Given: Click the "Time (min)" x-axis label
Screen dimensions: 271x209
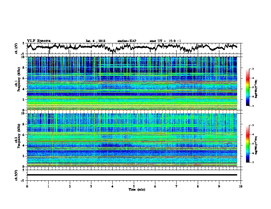Looking at the screenshot, I should [x=137, y=190].
